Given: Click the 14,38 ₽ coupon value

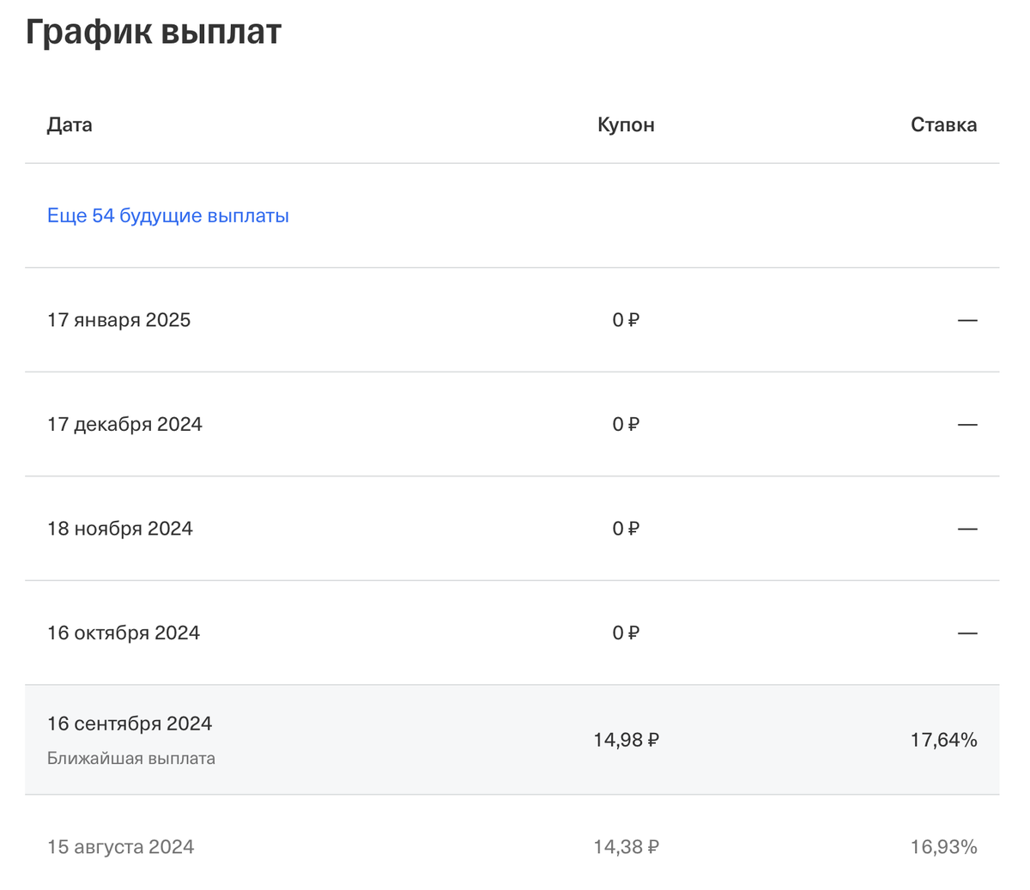Looking at the screenshot, I should point(627,847).
